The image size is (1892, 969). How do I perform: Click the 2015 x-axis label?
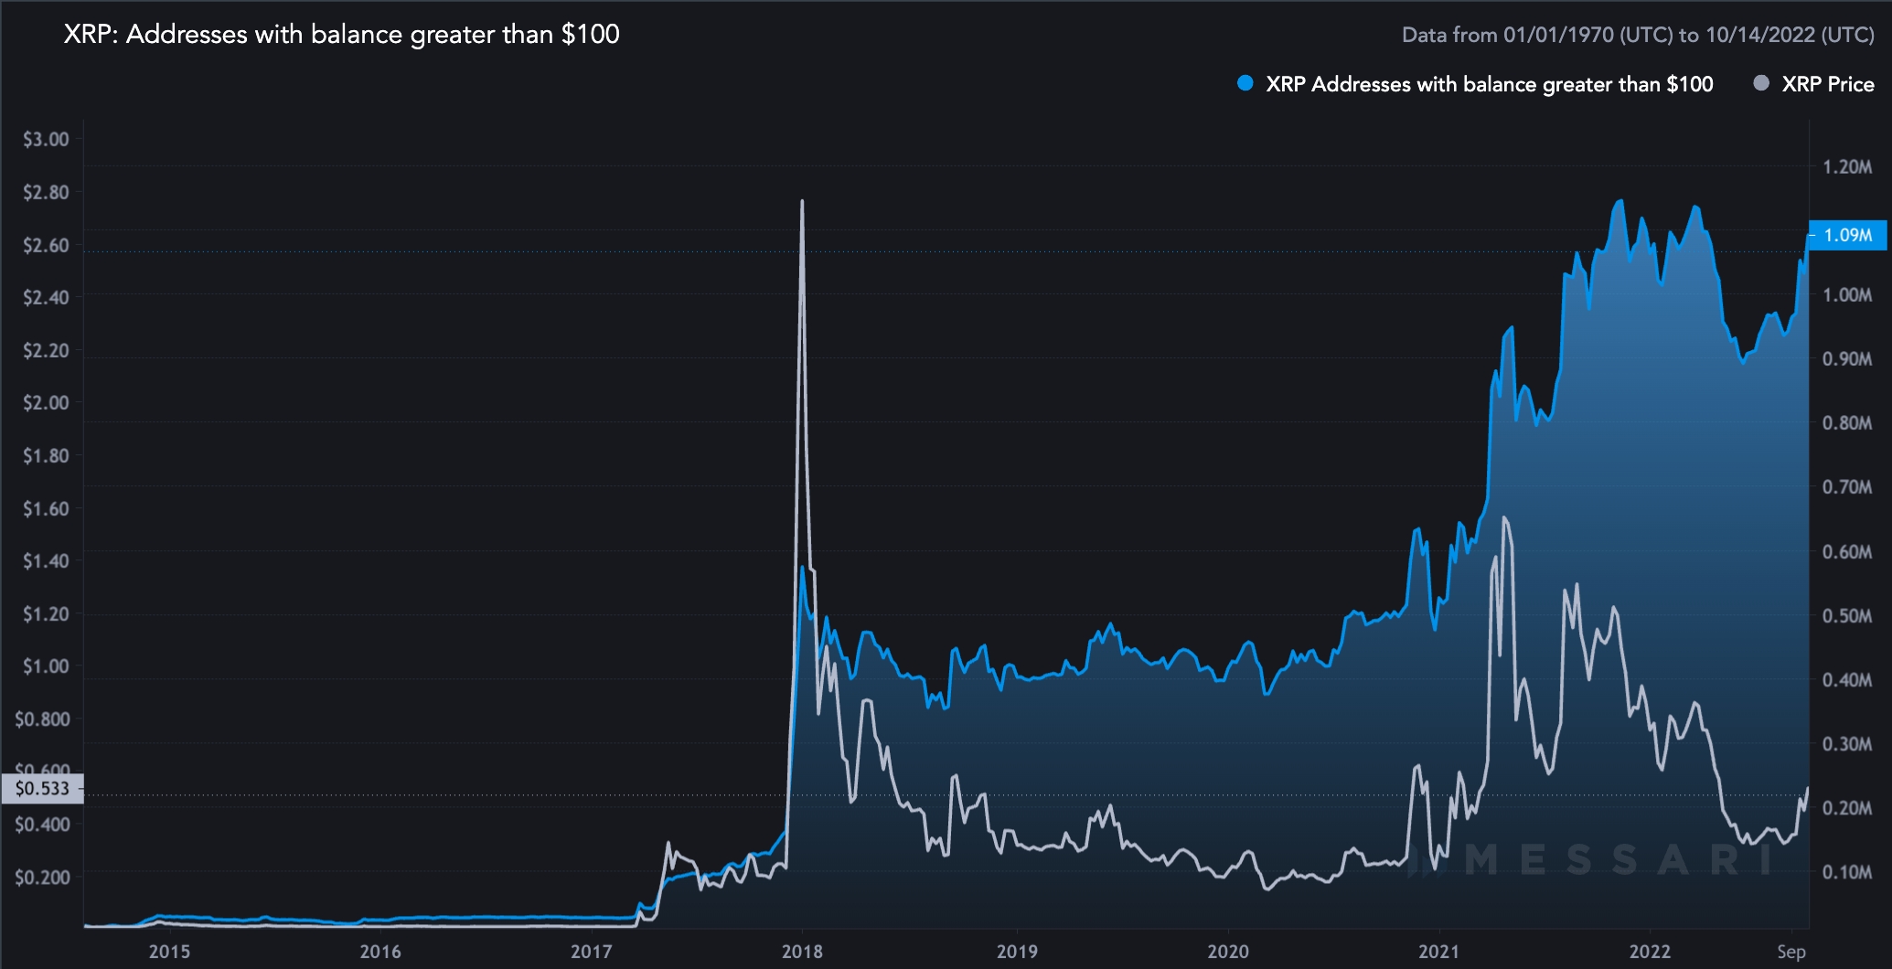click(x=170, y=952)
